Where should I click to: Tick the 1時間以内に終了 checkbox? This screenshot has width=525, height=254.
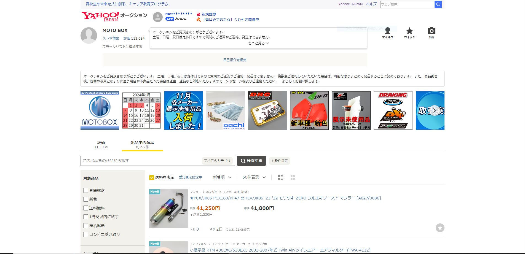tap(86, 217)
